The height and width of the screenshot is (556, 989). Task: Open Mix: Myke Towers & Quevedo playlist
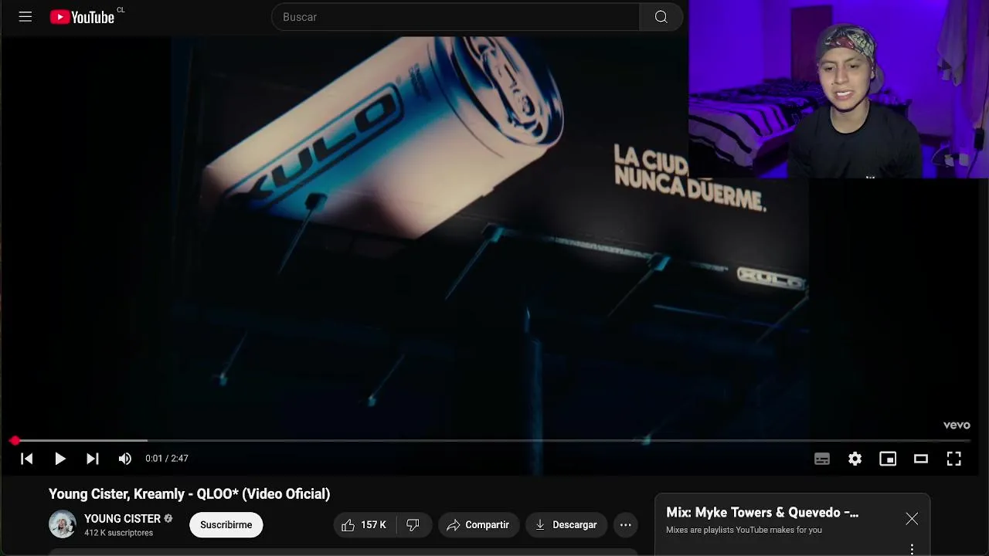point(762,513)
